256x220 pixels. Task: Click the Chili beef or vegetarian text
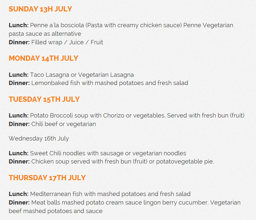pyautogui.click(x=64, y=124)
